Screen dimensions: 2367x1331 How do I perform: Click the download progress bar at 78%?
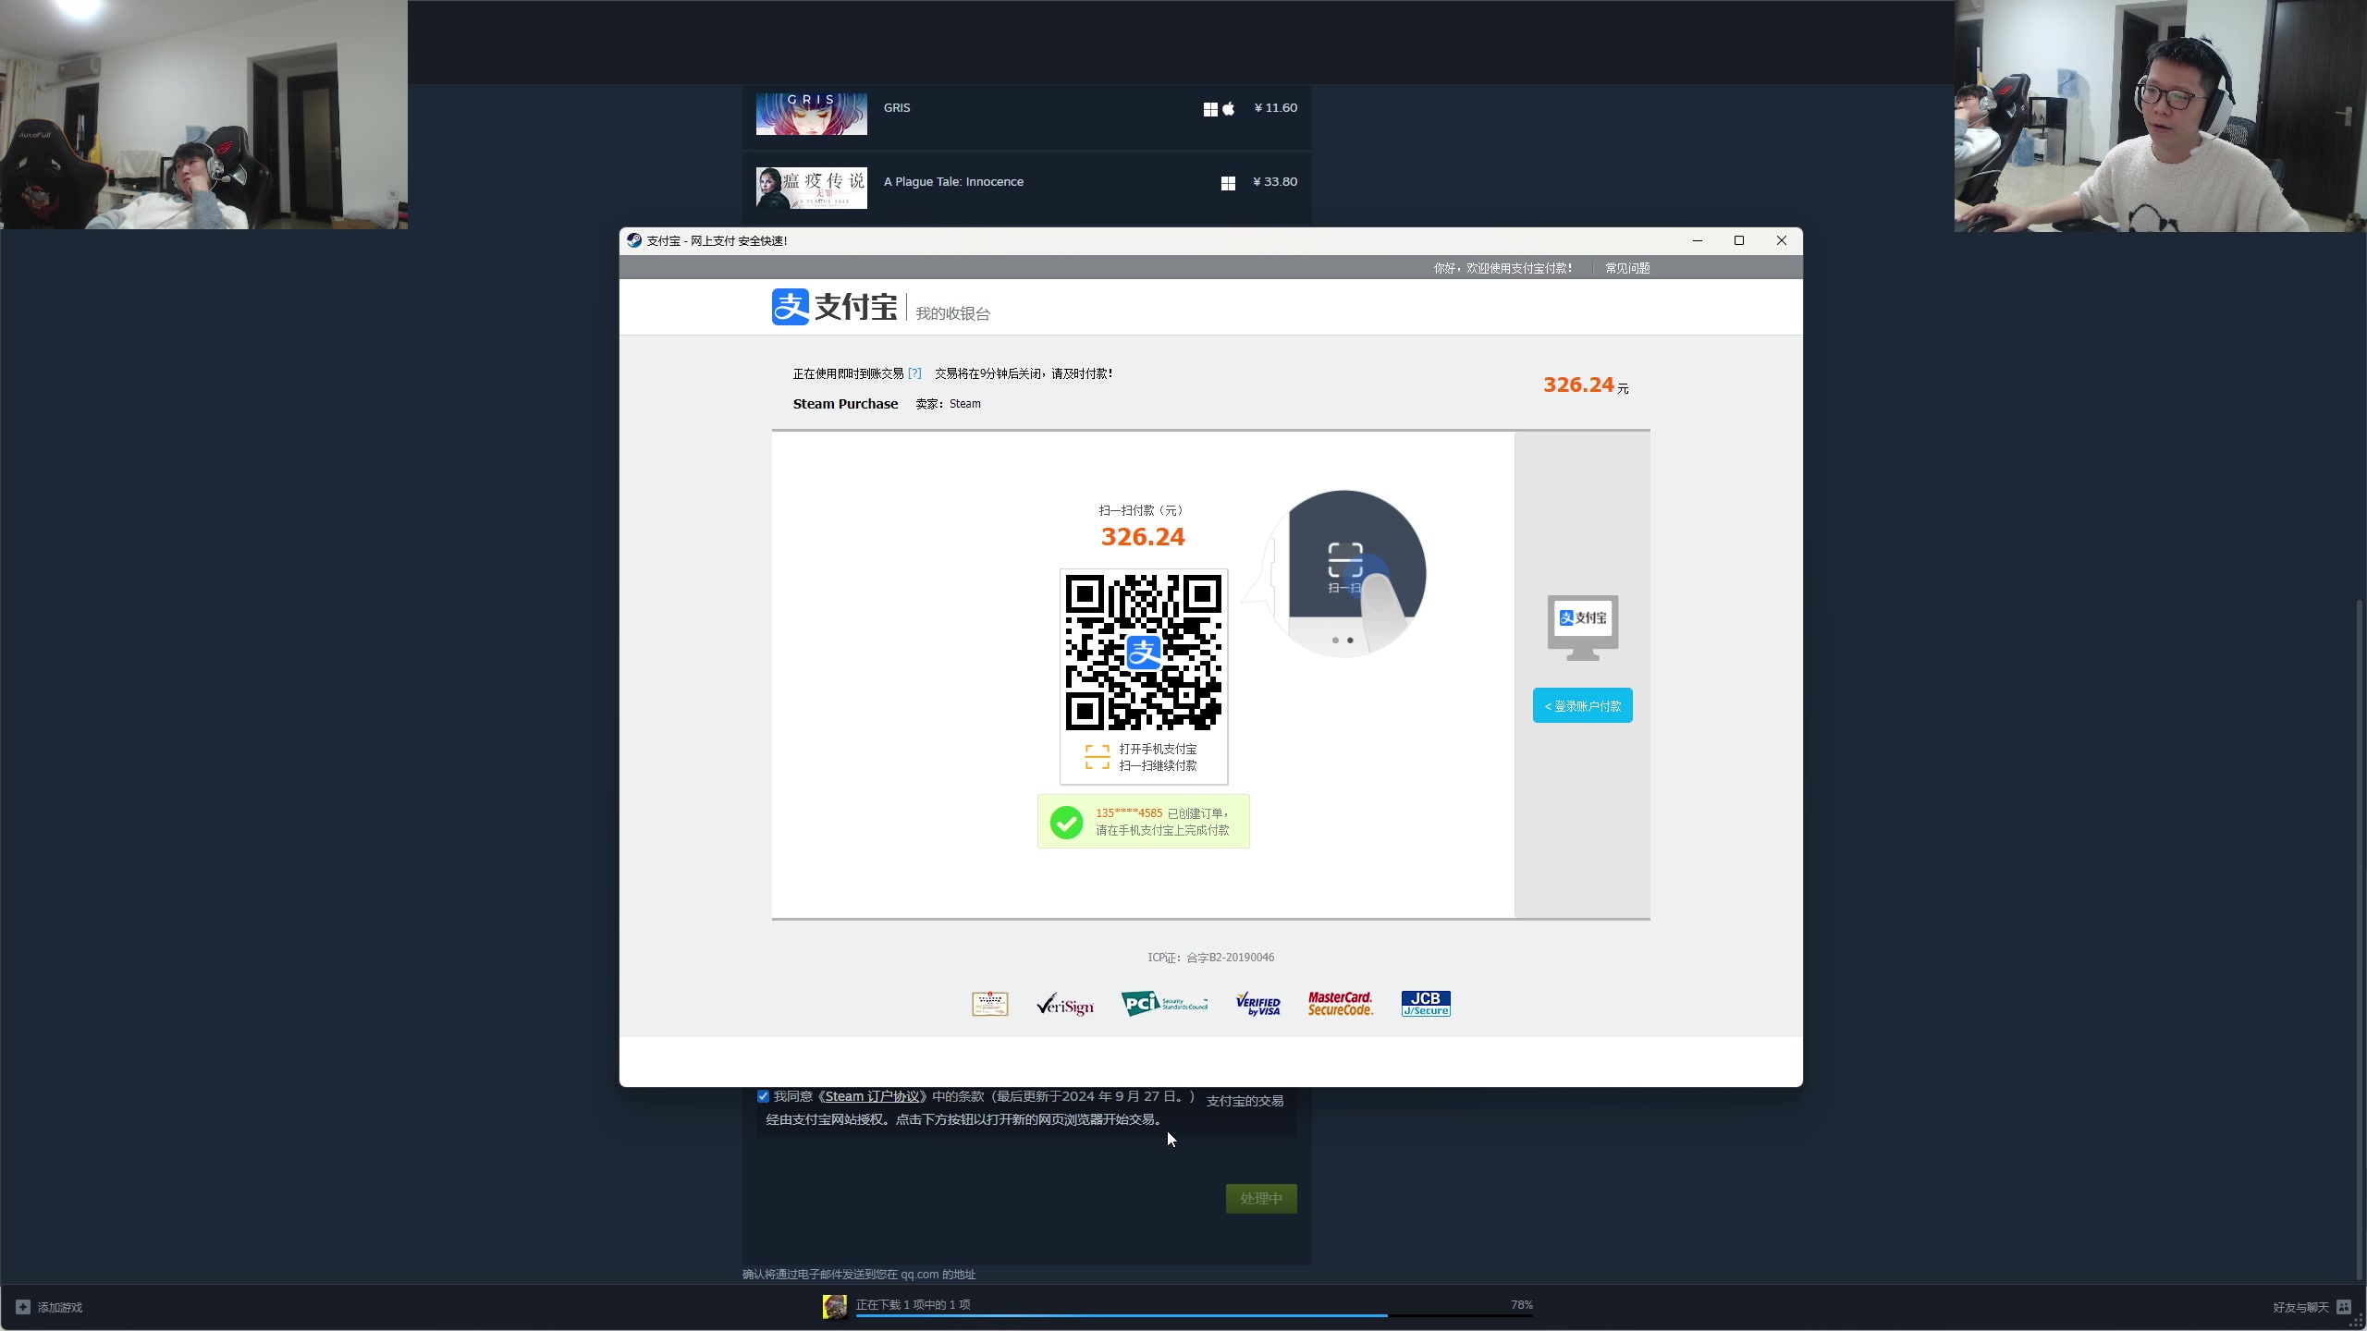1195,1315
